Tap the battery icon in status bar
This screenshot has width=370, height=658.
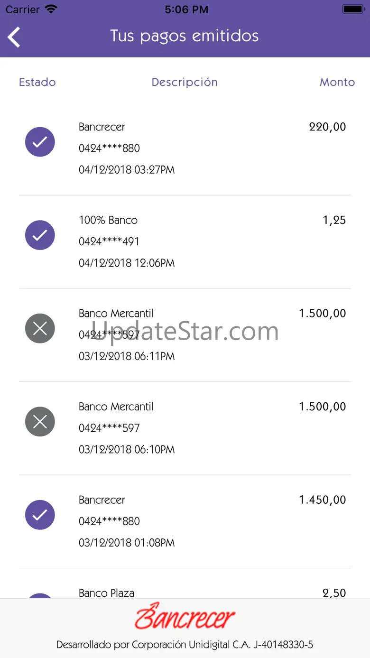pyautogui.click(x=353, y=9)
